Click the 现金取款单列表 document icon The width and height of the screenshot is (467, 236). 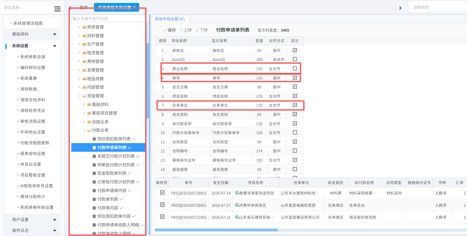coord(94,173)
